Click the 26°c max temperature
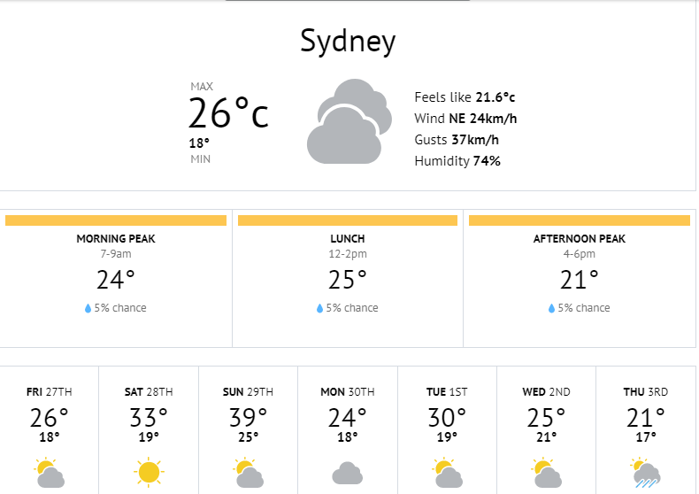699x494 pixels. coord(228,113)
